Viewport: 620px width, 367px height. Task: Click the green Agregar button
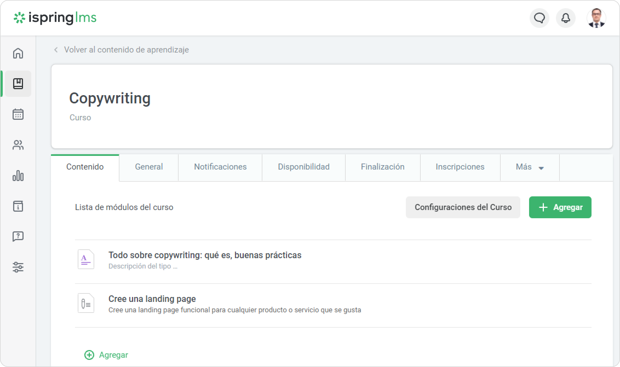[x=560, y=207]
